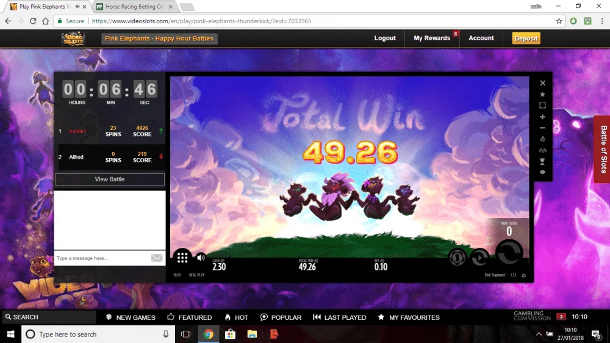
Task: Open the Windows Start menu
Action: [10, 334]
